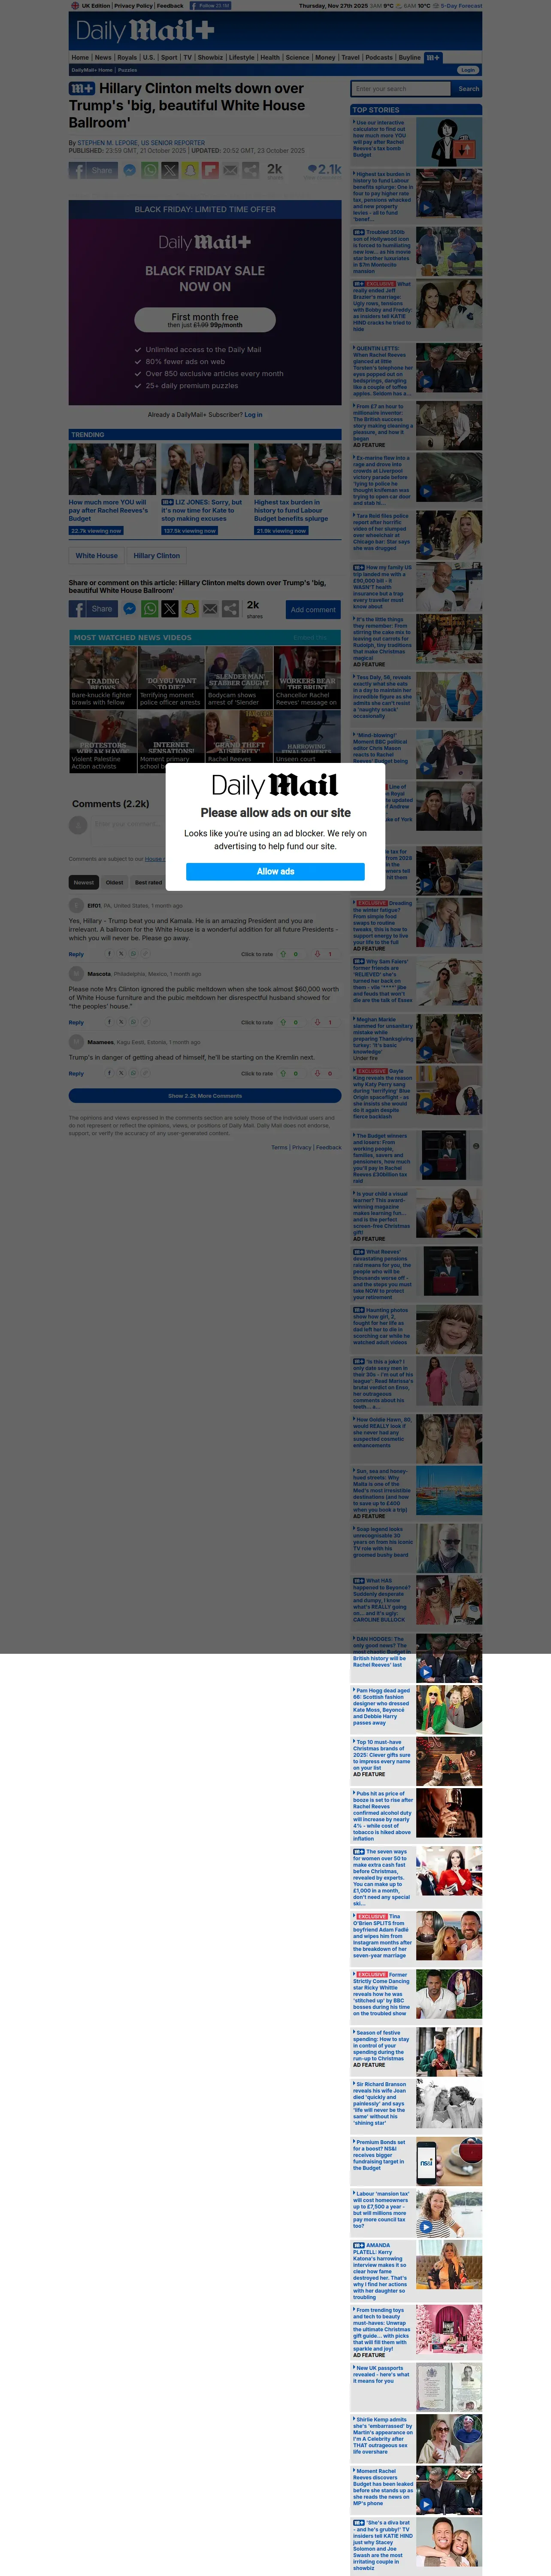Image resolution: width=551 pixels, height=2576 pixels.
Task: Share via WhatsApp icon under the byline
Action: point(150,171)
